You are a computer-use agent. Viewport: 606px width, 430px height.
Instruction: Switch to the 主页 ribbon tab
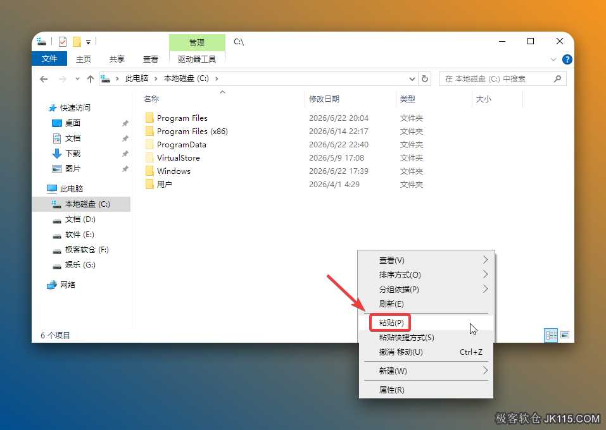click(x=84, y=59)
